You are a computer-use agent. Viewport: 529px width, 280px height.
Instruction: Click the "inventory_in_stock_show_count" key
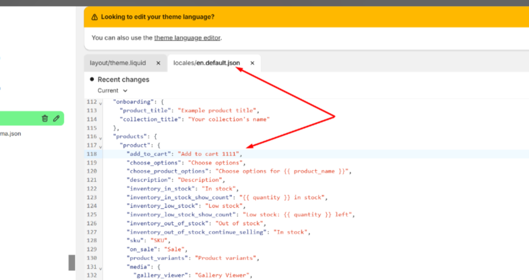tap(181, 197)
